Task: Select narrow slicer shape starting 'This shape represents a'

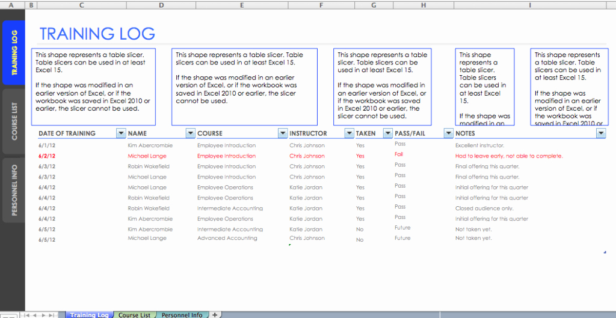Action: [485, 87]
